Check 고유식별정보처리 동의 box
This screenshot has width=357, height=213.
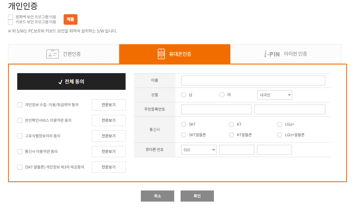coord(20,136)
